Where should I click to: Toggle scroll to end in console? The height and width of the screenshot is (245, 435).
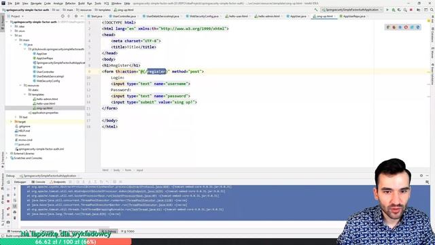15,206
